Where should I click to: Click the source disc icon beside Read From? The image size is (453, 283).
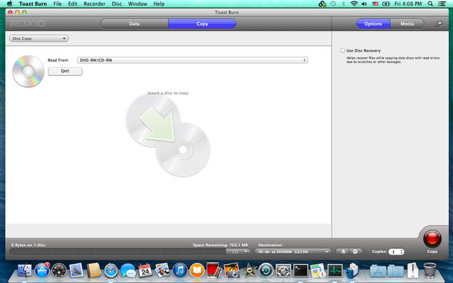point(28,71)
